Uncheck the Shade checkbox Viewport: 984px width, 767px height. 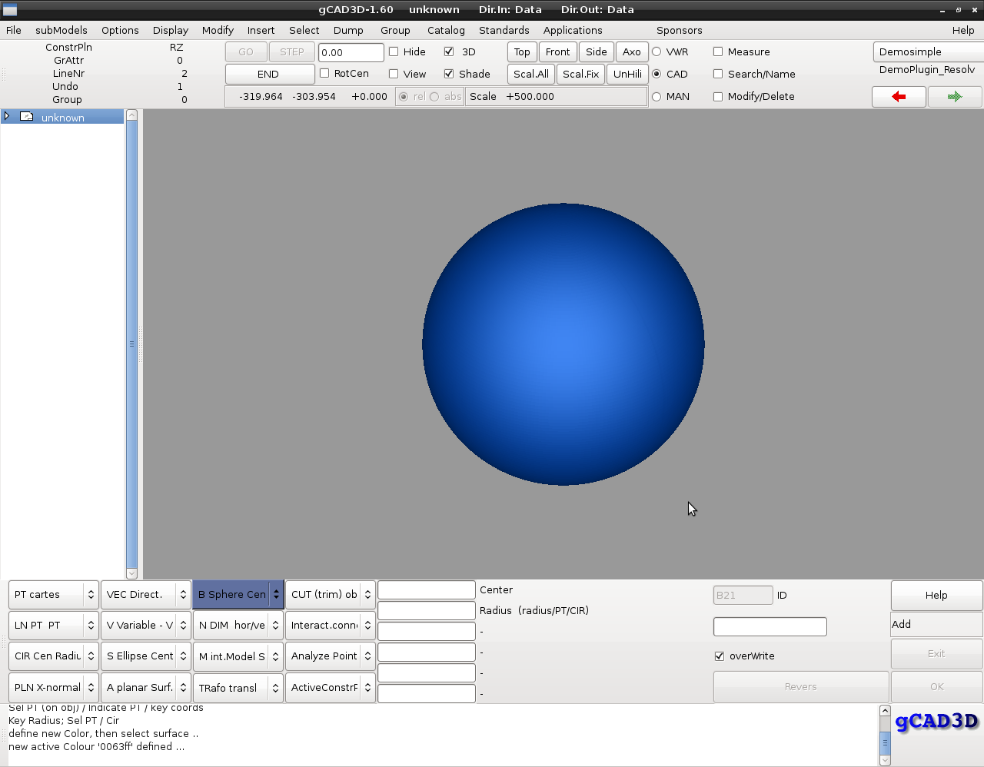(449, 74)
